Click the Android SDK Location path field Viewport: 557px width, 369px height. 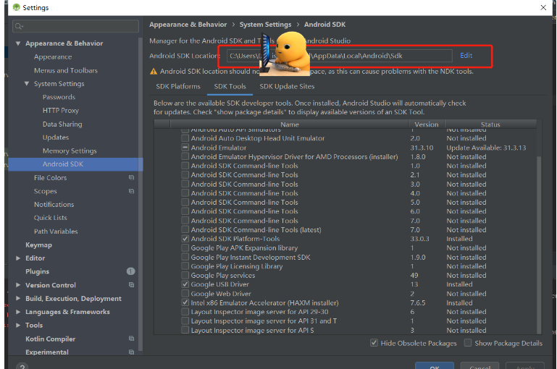339,56
